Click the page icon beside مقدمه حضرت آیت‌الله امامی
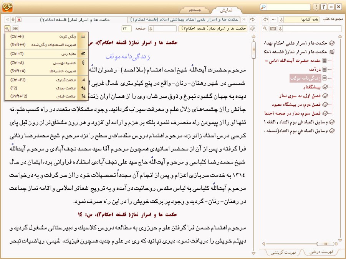346x259 pixels. (x=324, y=61)
